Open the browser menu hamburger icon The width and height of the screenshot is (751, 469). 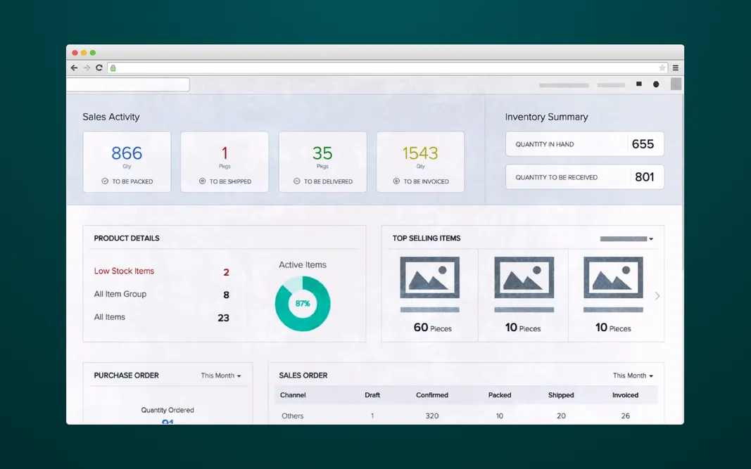pyautogui.click(x=675, y=68)
